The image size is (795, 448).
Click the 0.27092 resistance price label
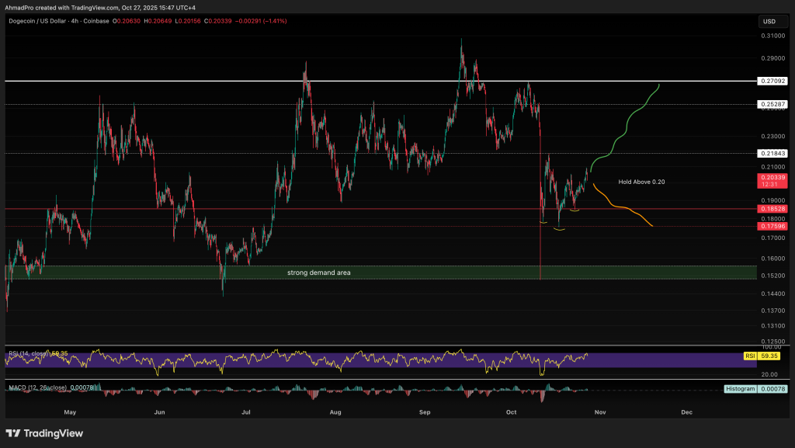(773, 81)
